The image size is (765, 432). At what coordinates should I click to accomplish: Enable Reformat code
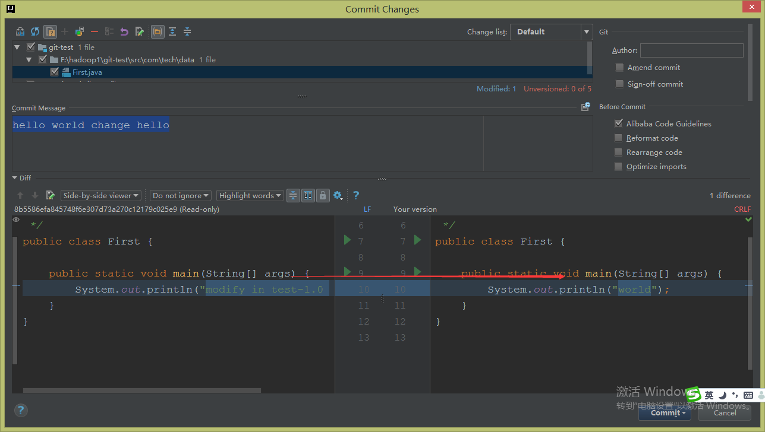tap(619, 138)
